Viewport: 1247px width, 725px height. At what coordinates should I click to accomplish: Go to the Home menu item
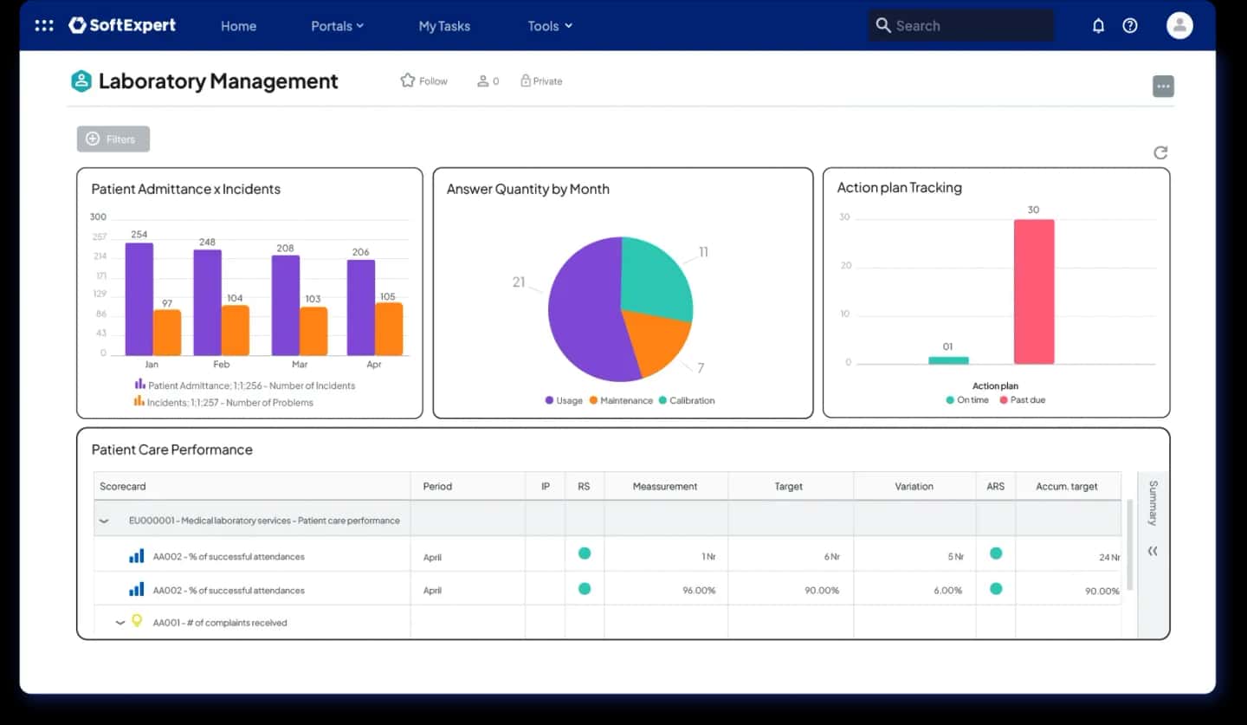tap(238, 26)
